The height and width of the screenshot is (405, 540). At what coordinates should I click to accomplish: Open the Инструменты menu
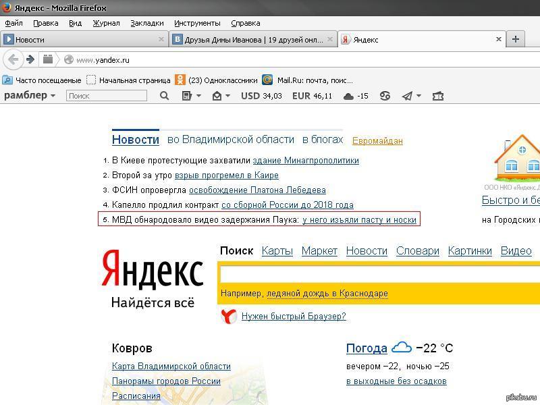pyautogui.click(x=197, y=23)
